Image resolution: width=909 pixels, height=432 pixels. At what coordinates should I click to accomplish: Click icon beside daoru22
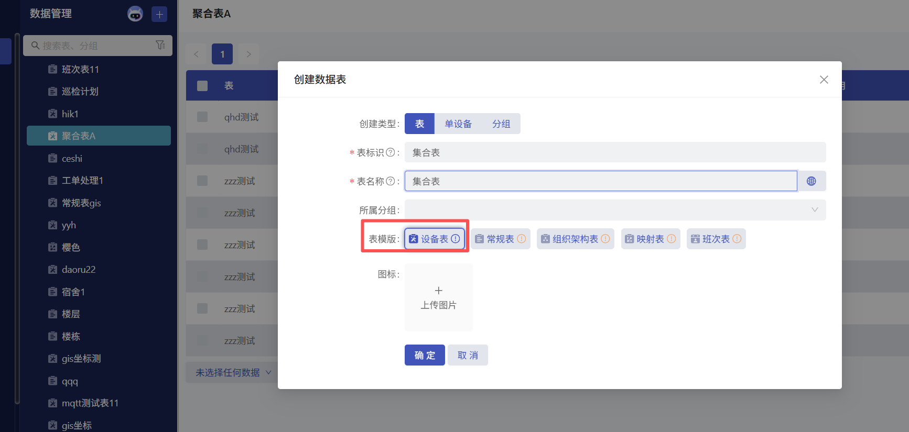point(52,270)
